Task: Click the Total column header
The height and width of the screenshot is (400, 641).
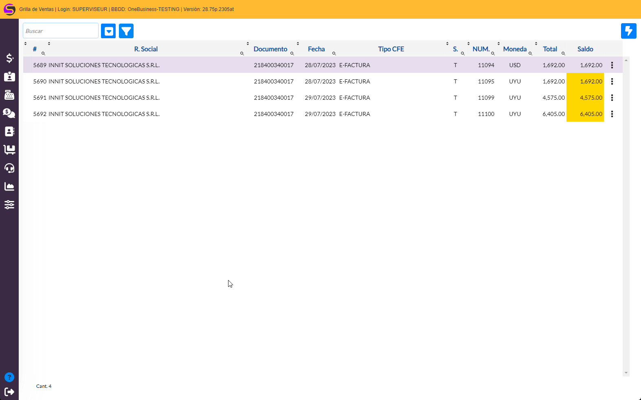Action: tap(550, 49)
